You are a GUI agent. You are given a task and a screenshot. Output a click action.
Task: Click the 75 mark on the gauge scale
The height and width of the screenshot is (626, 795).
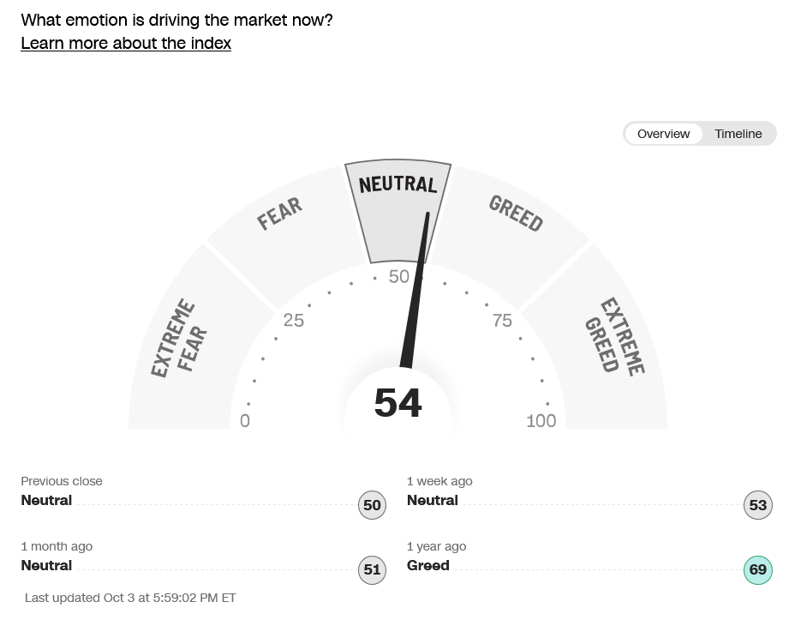point(502,321)
